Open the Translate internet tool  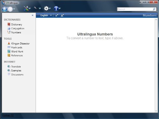pyautogui.click(x=16, y=67)
